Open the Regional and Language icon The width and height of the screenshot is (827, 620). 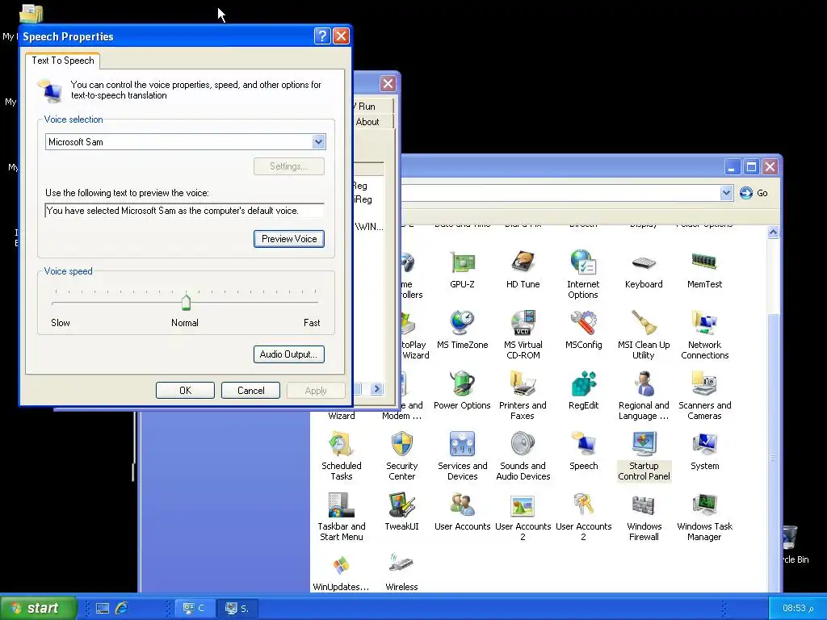(644, 396)
